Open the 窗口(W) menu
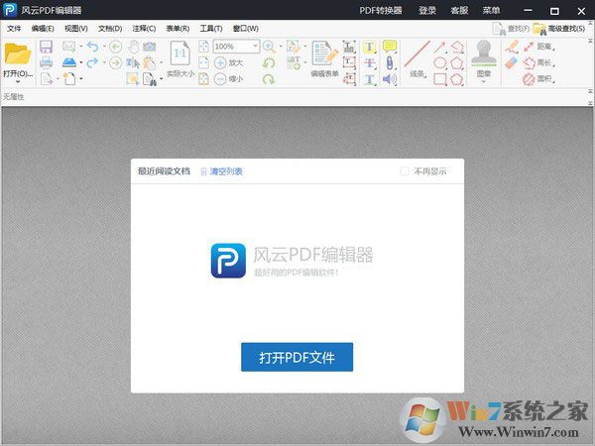This screenshot has height=446, width=595. click(x=246, y=29)
